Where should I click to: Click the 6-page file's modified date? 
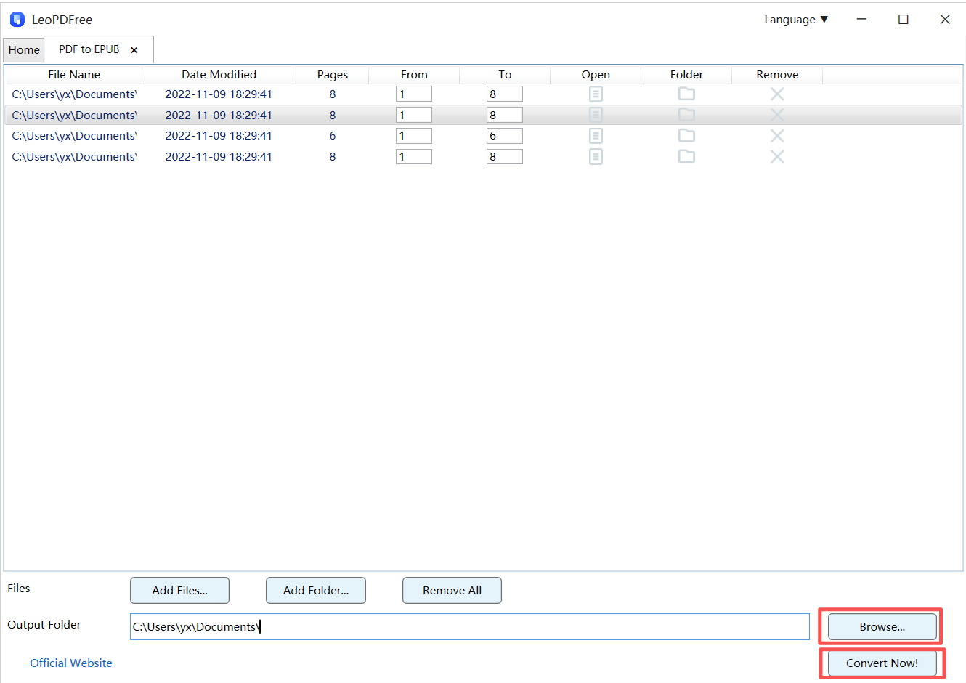pos(219,136)
